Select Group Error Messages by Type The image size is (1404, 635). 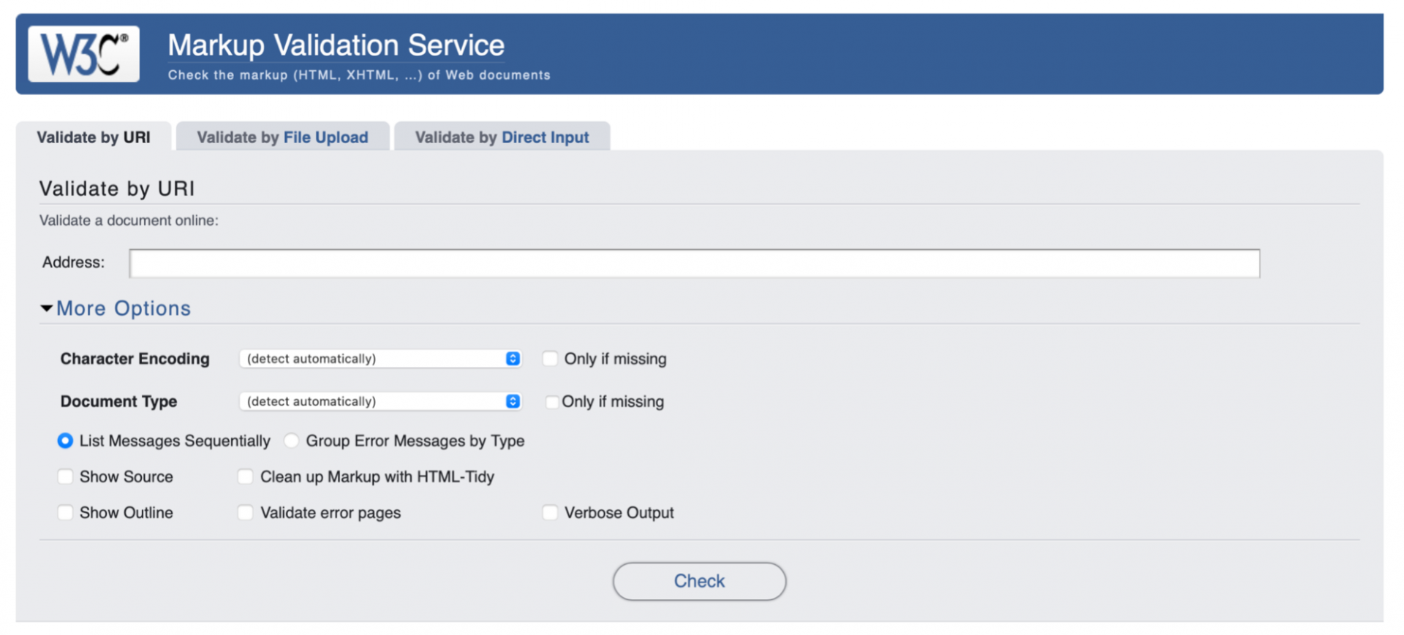(x=292, y=441)
